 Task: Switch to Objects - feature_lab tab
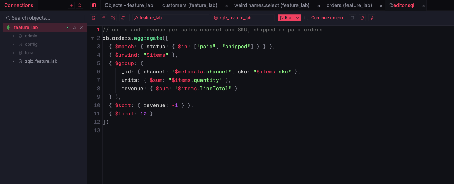click(x=129, y=5)
